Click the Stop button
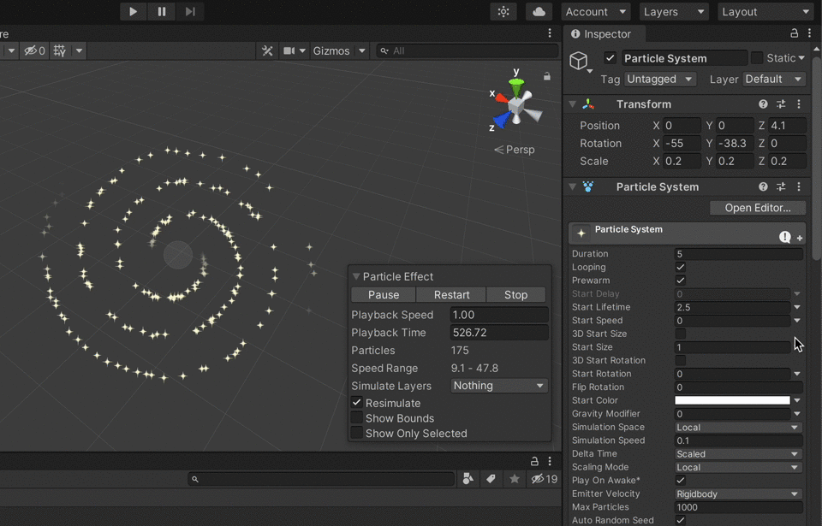Viewport: 822px width, 526px height. 515,295
